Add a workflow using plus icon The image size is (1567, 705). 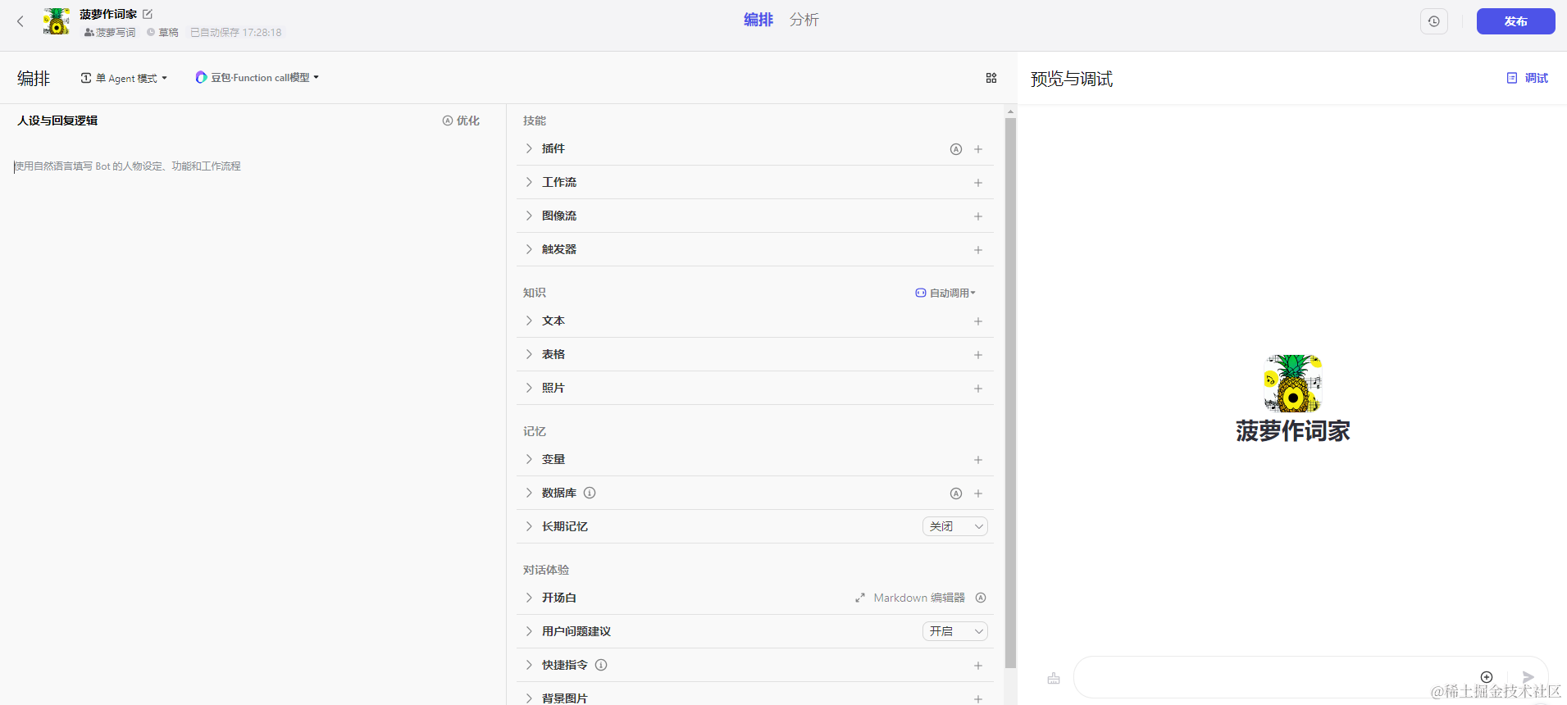coord(978,183)
